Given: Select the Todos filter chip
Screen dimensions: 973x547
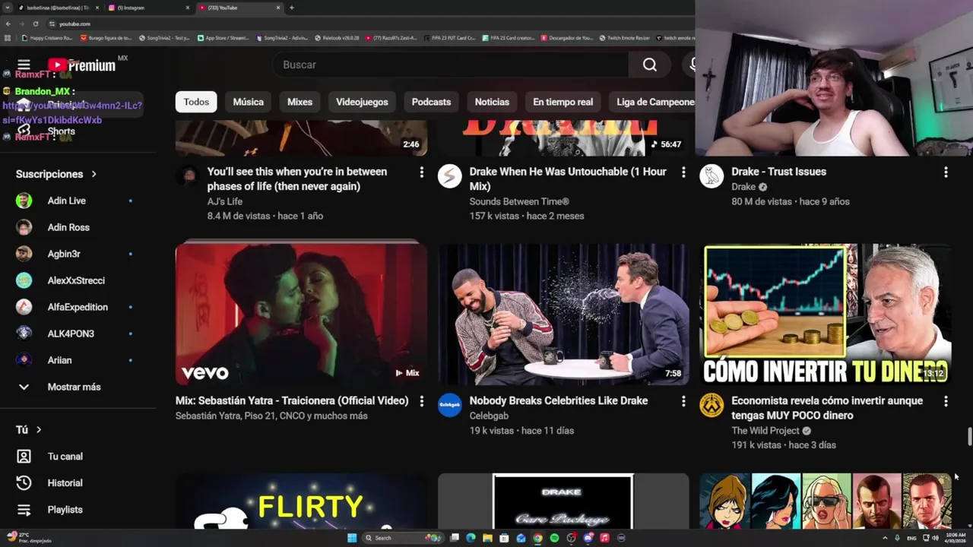Looking at the screenshot, I should (x=196, y=102).
